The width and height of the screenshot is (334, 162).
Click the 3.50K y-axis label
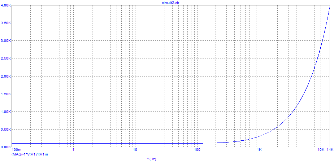(x=6, y=23)
